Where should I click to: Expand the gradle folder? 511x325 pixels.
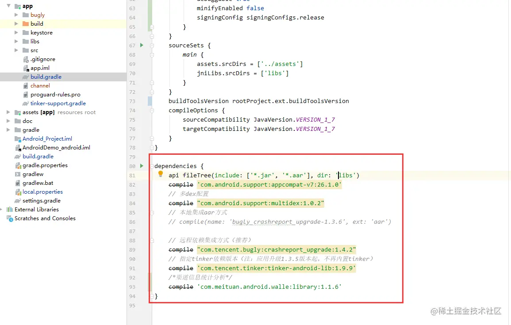tap(8, 130)
